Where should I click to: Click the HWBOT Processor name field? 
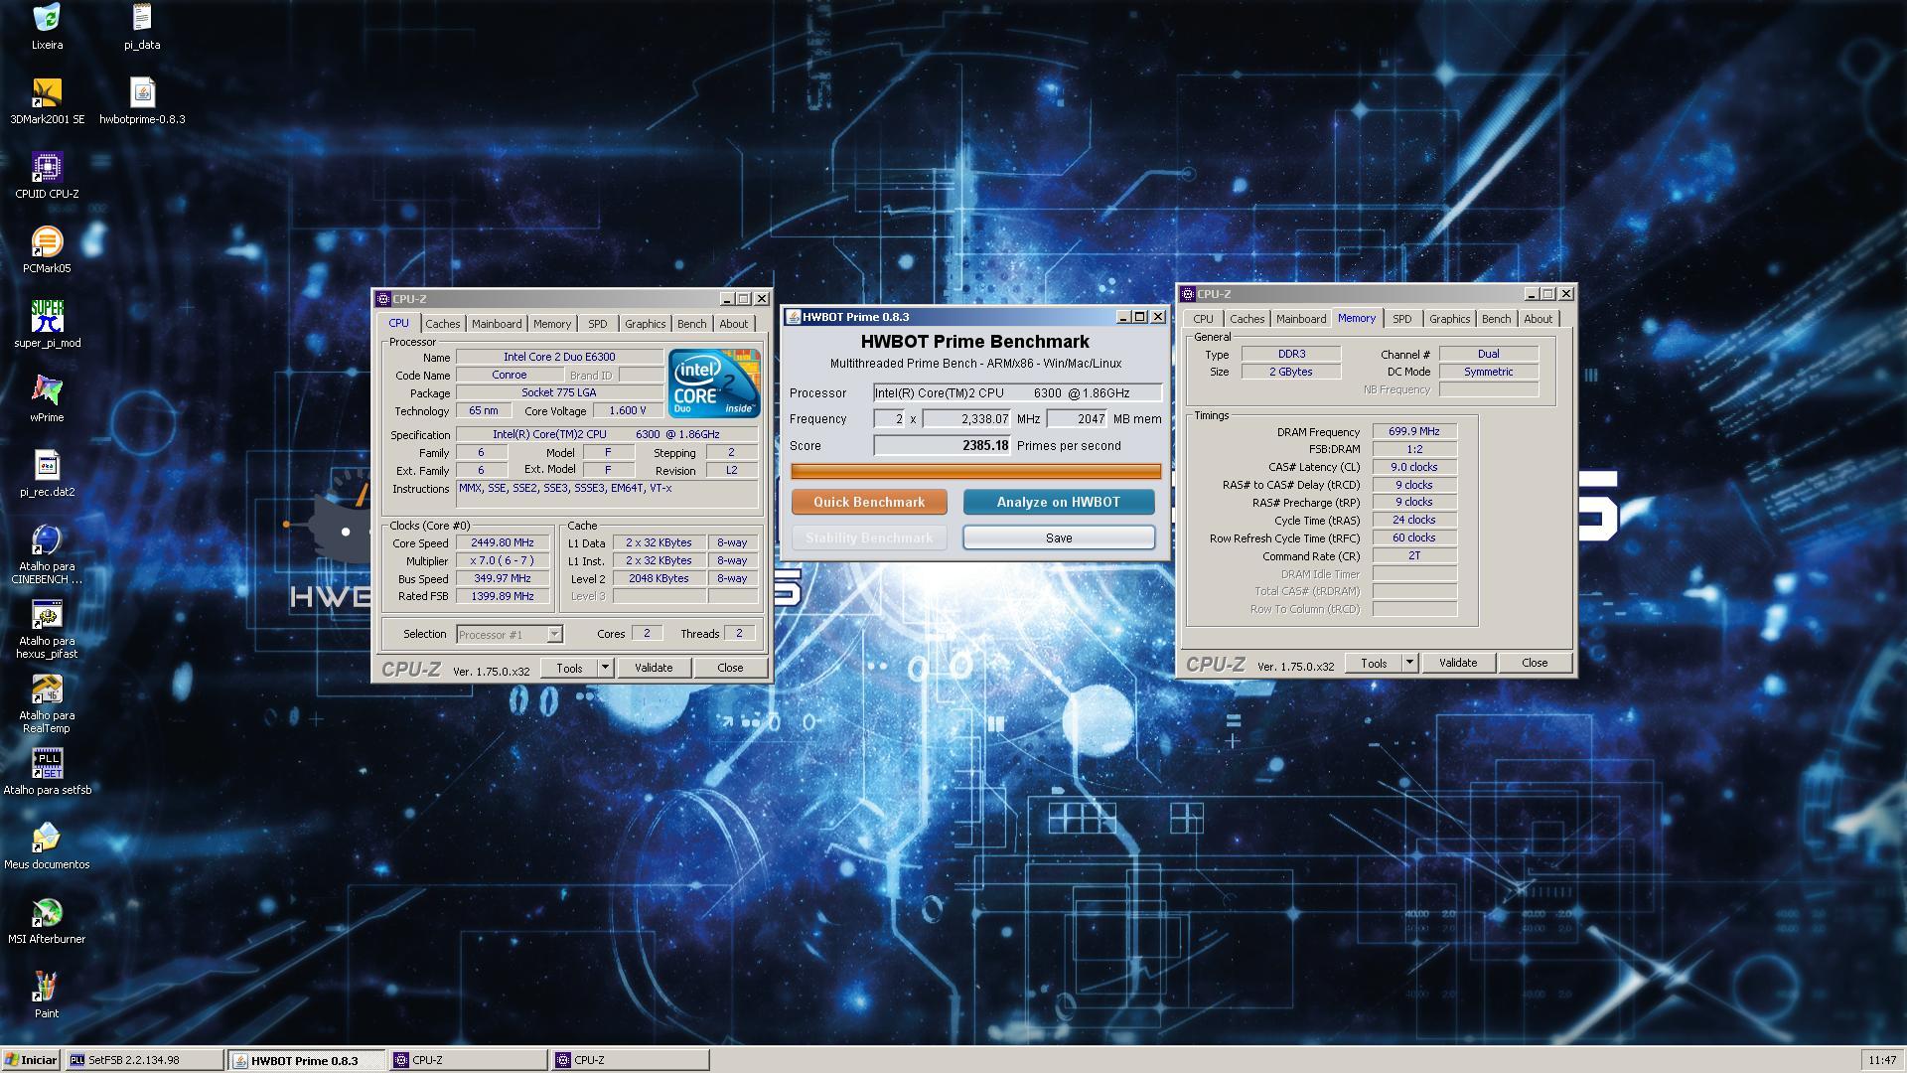(x=1017, y=393)
